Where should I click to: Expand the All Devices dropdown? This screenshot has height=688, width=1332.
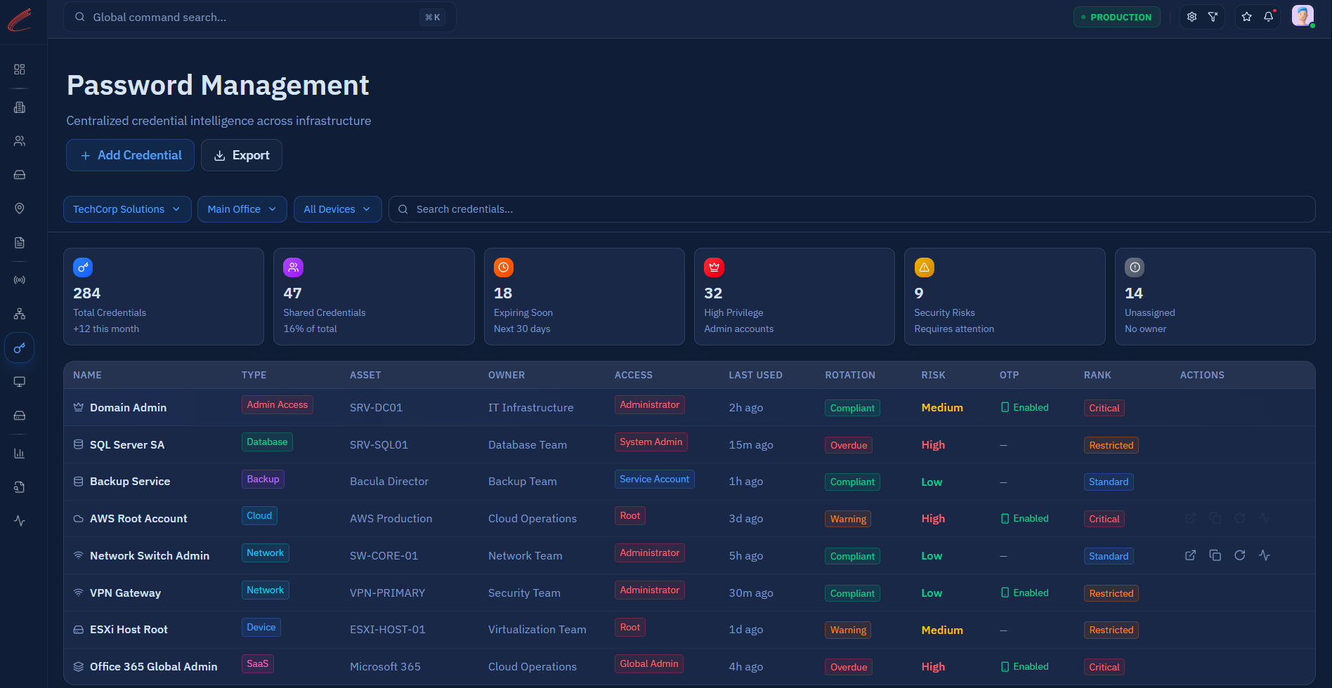coord(338,209)
